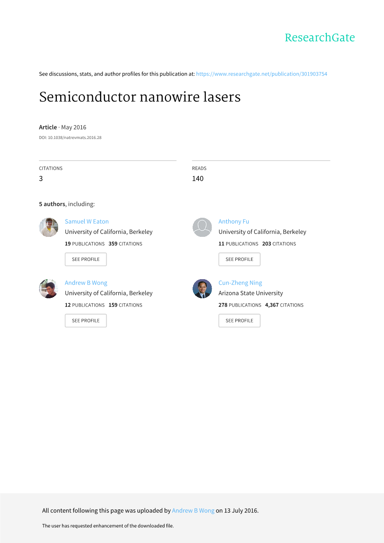Screen dimensions: 384x543
Task: Click Cun-Zheng Ning's profile photo
Action: pyautogui.click(x=202, y=289)
